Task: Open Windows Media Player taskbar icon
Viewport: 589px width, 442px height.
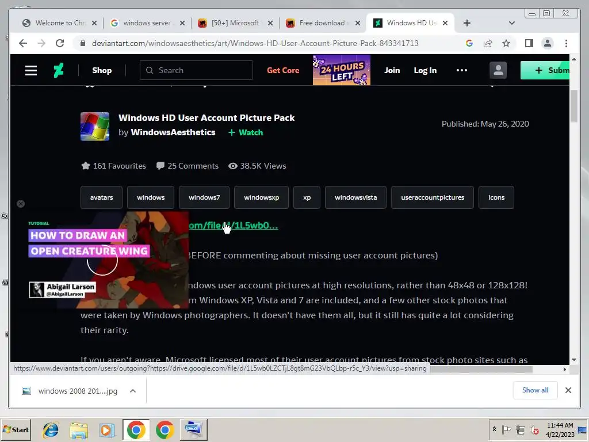Action: click(107, 430)
